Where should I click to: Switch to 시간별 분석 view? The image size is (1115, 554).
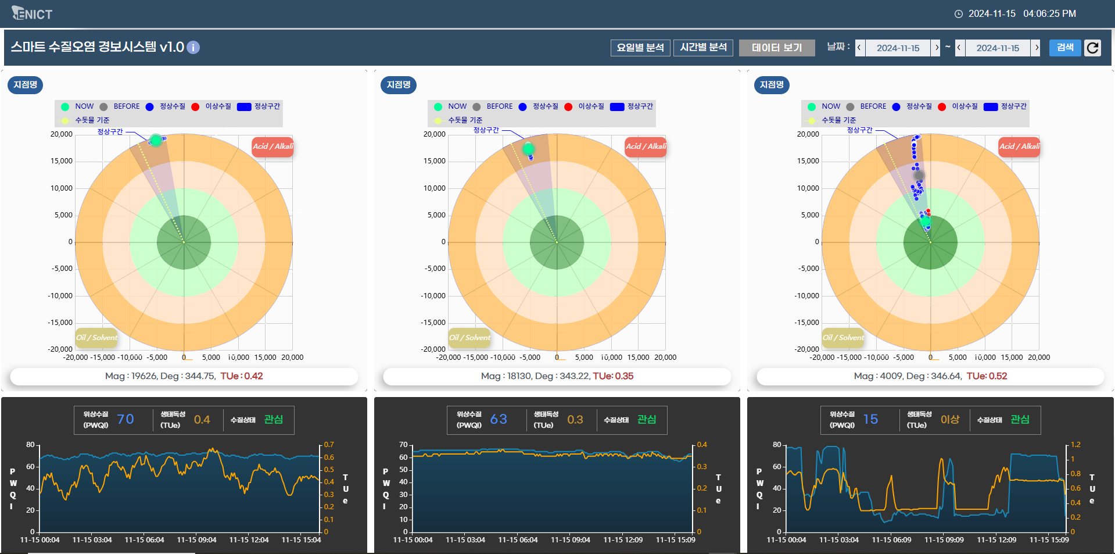(703, 48)
